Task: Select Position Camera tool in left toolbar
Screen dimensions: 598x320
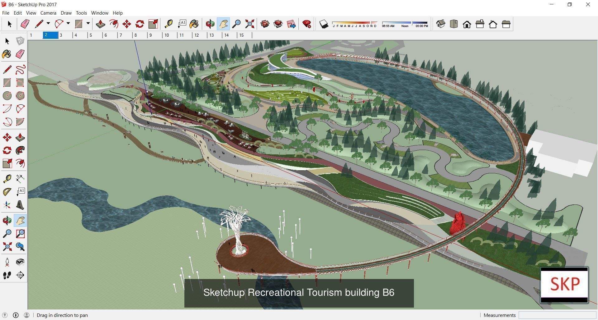Action: [7, 262]
